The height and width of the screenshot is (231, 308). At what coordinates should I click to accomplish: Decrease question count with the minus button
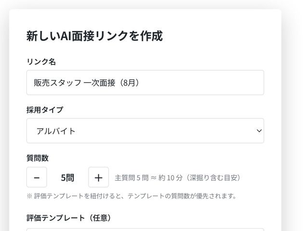coord(37,177)
